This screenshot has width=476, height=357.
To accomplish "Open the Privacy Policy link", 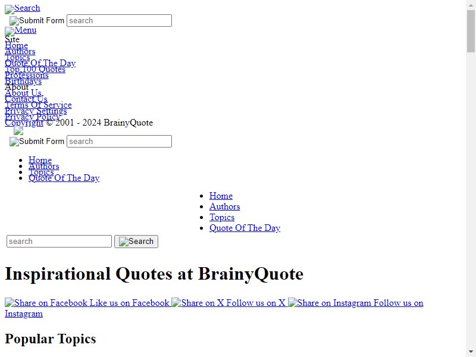I will pos(33,117).
